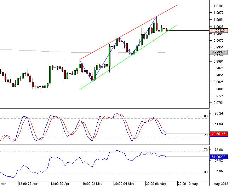The height and width of the screenshot is (187, 229).
Task: Click the 0.9901 price axis label
Action: [x=218, y=61]
